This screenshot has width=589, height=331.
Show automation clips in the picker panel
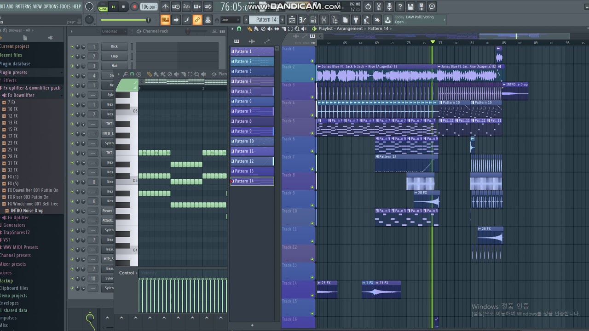[x=267, y=41]
